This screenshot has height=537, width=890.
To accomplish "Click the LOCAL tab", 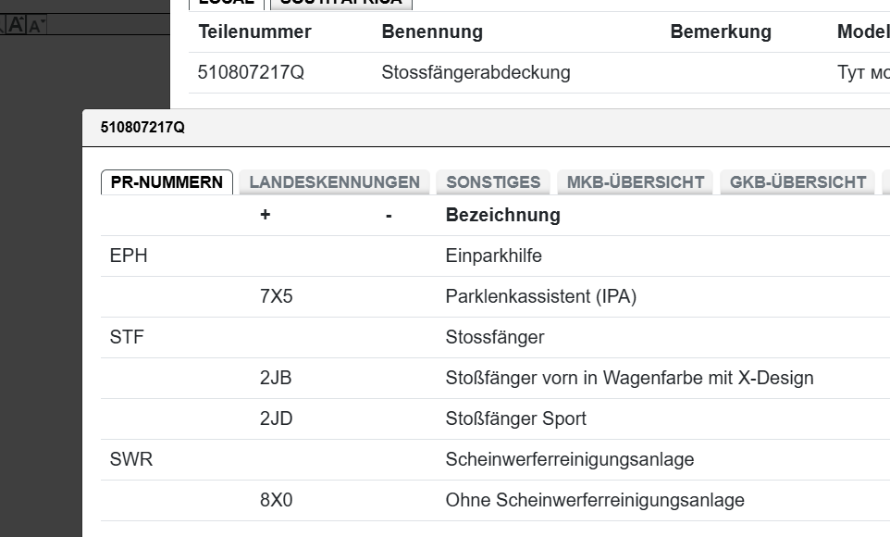I will coord(226,2).
